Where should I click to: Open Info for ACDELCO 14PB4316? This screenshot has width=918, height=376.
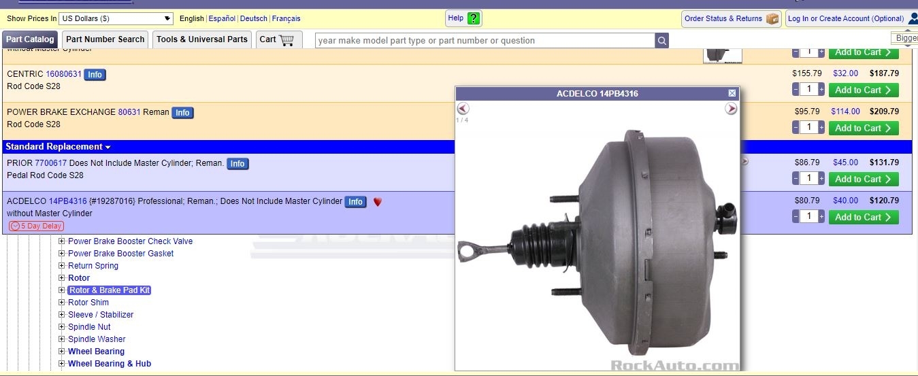(355, 202)
